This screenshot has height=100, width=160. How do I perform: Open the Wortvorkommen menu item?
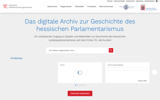click(106, 6)
